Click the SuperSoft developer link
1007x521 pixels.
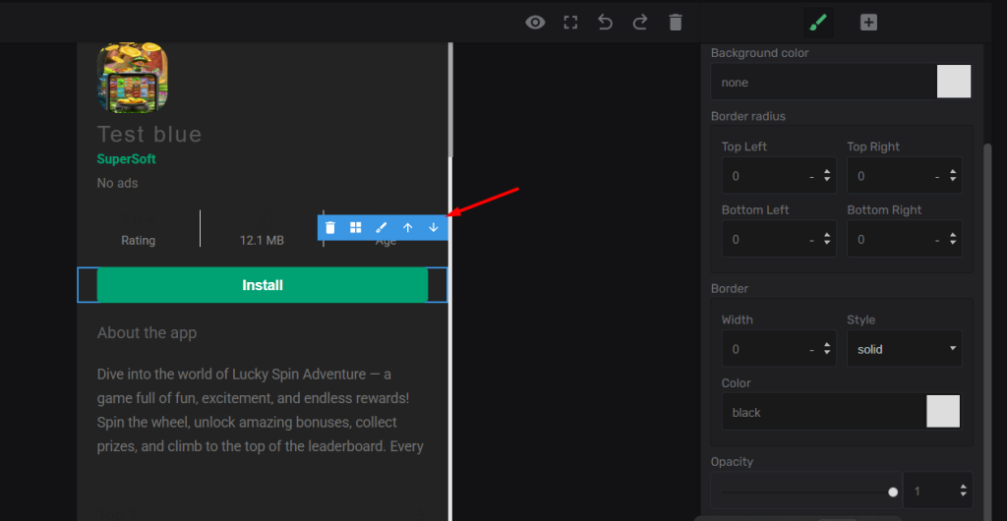126,159
